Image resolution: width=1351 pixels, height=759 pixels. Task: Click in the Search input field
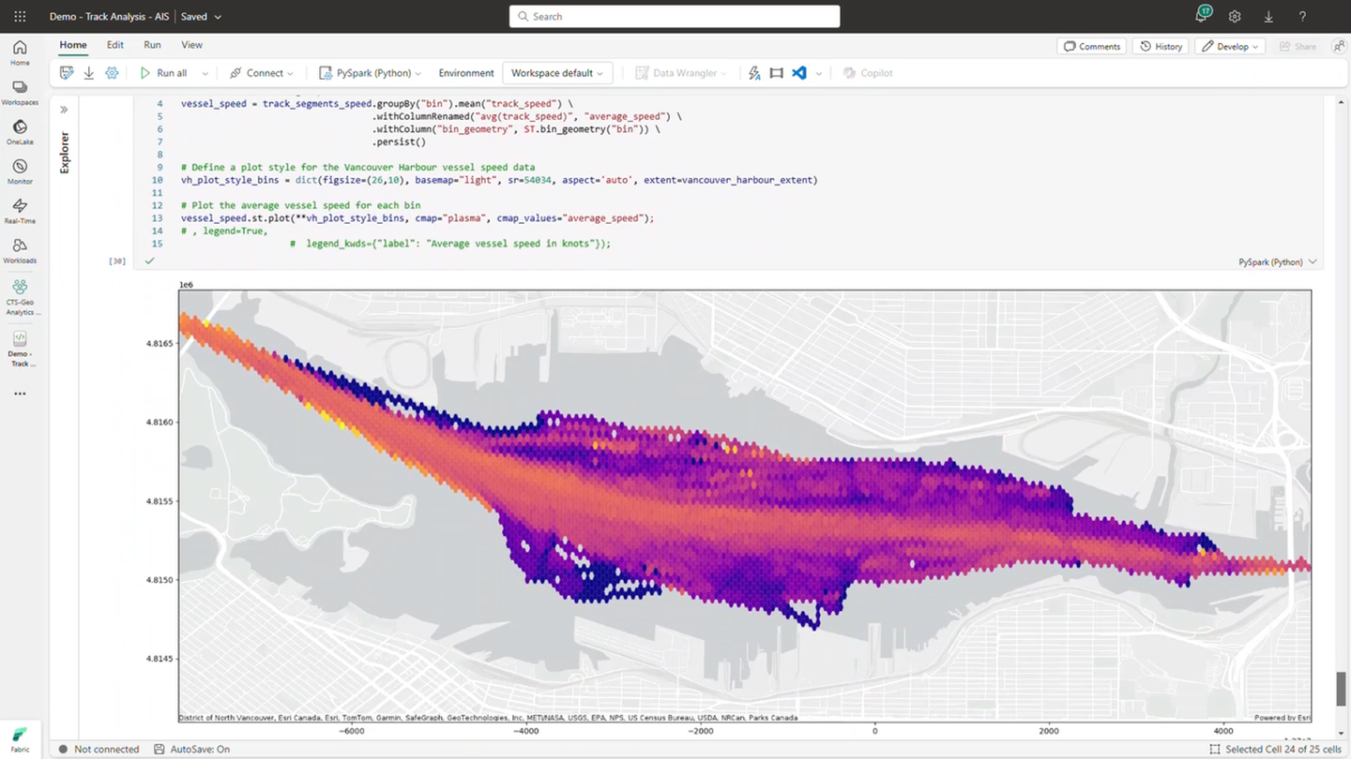click(675, 17)
